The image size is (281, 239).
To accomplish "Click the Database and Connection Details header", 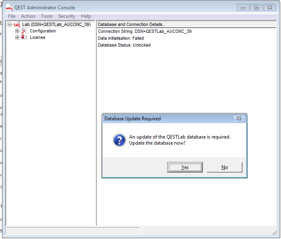I will (132, 25).
